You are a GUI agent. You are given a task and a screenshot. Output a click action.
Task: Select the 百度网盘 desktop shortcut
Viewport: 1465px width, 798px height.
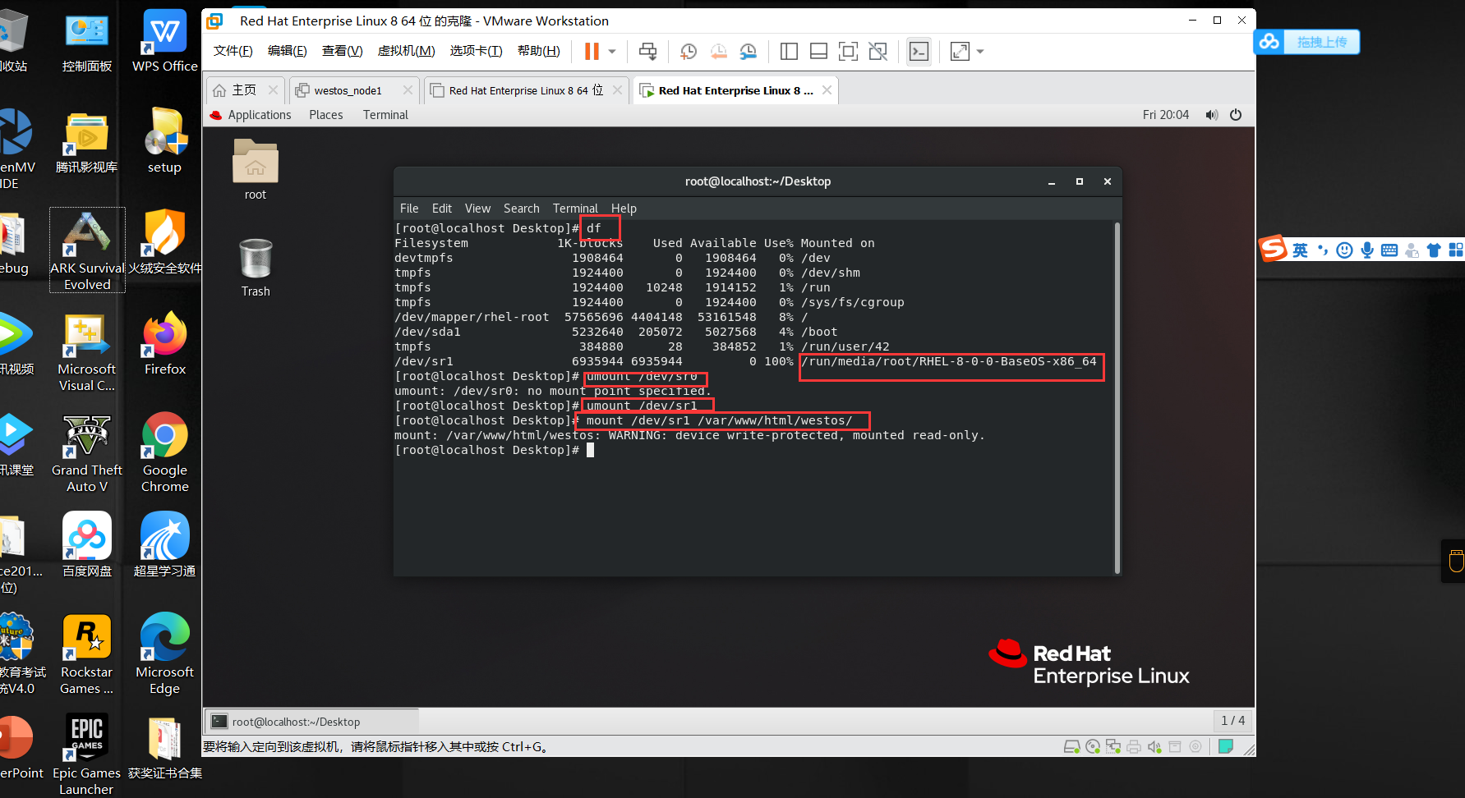tap(87, 545)
